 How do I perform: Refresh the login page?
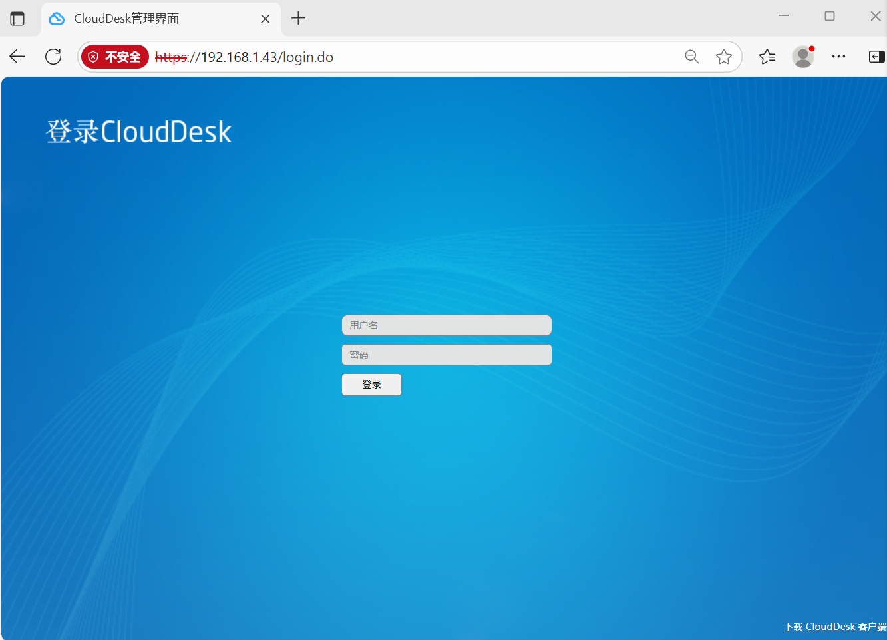(53, 57)
